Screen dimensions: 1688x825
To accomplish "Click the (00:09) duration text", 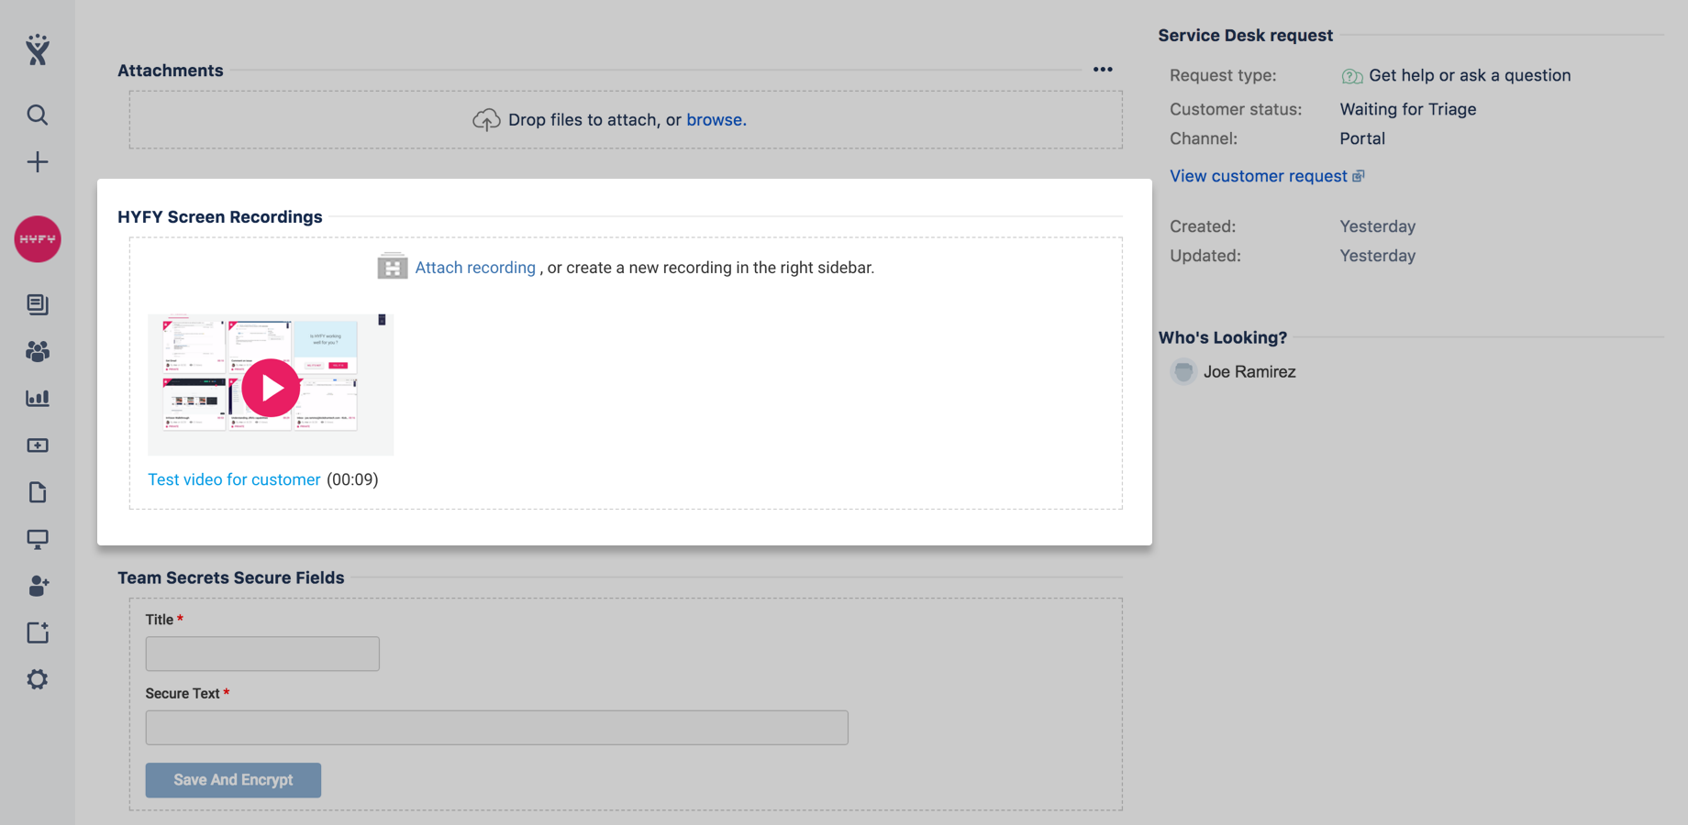I will [x=352, y=479].
